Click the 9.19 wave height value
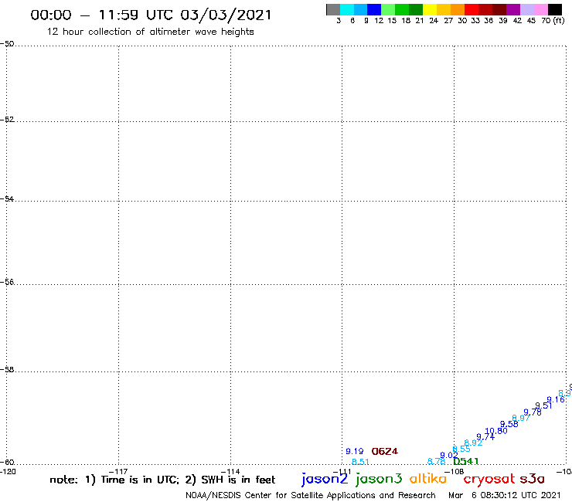 (355, 451)
